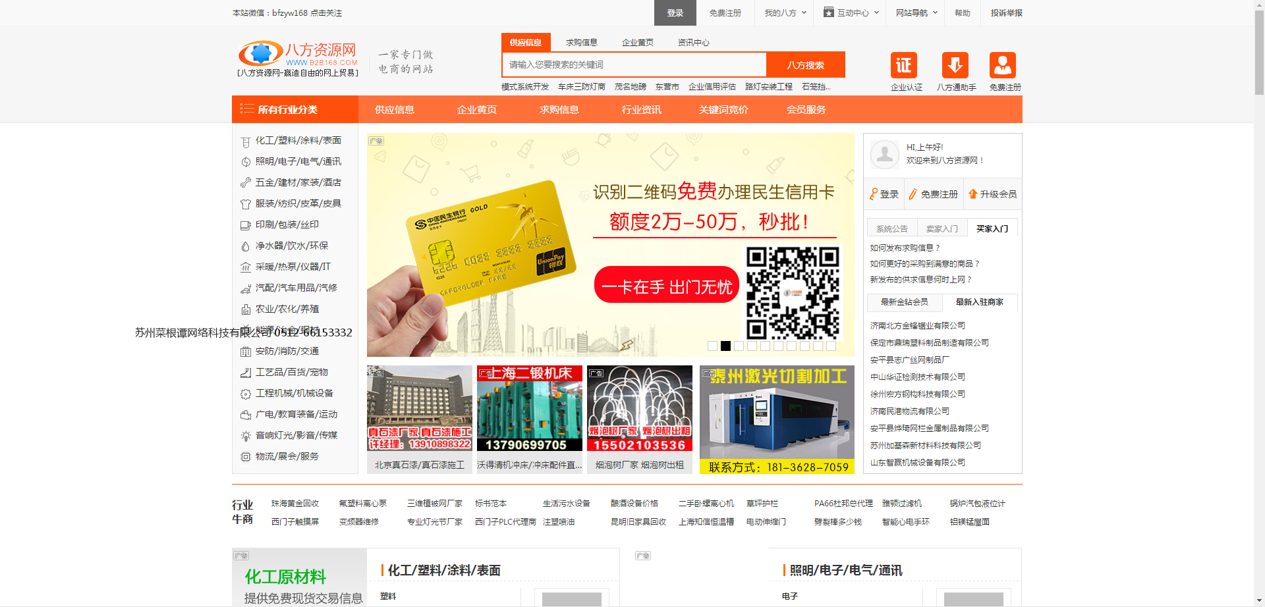Open 关键词竞价 in nav bar
This screenshot has height=607, width=1265.
[x=723, y=109]
